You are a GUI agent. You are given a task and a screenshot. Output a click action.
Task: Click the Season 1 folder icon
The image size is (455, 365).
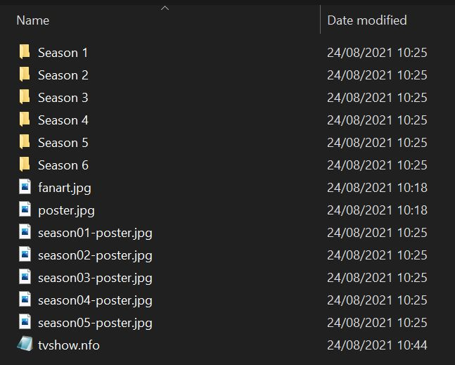(25, 52)
